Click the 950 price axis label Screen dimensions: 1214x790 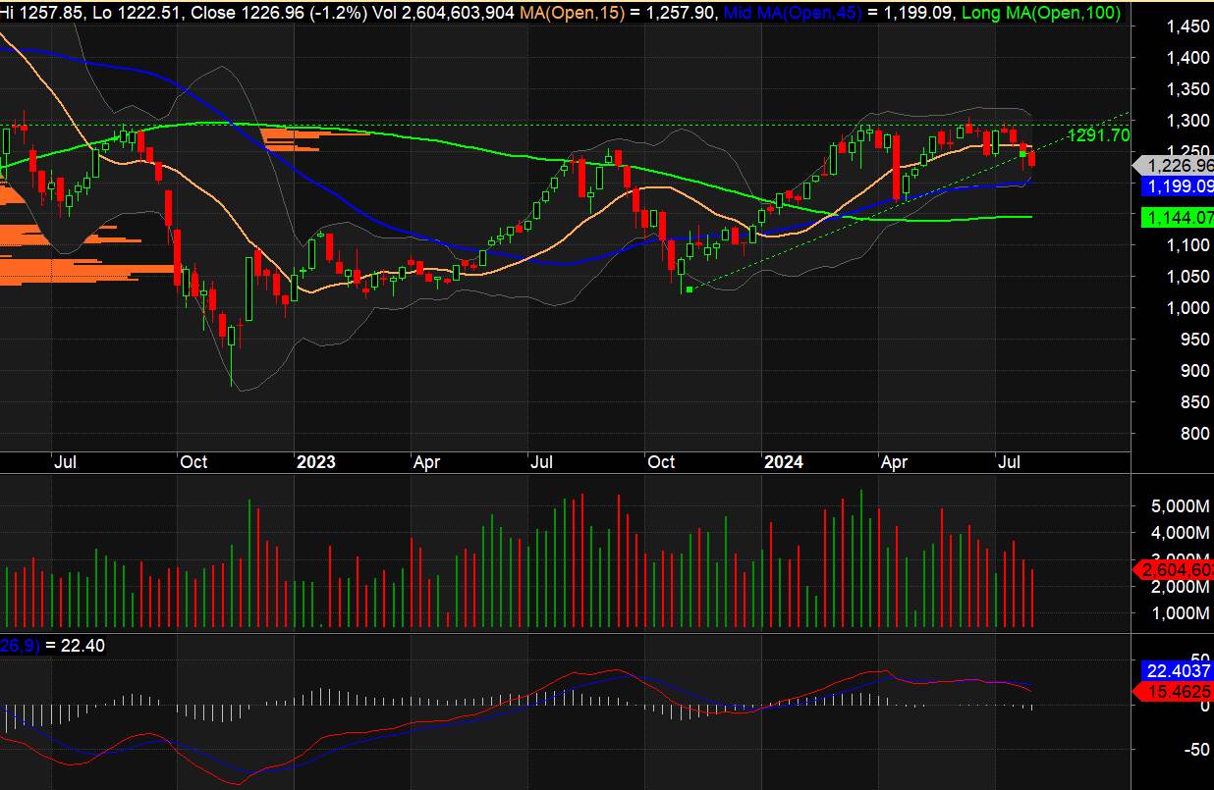(x=1195, y=340)
